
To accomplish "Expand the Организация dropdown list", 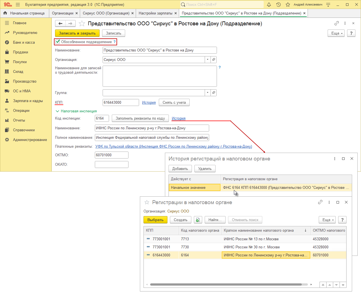I will tap(207, 60).
